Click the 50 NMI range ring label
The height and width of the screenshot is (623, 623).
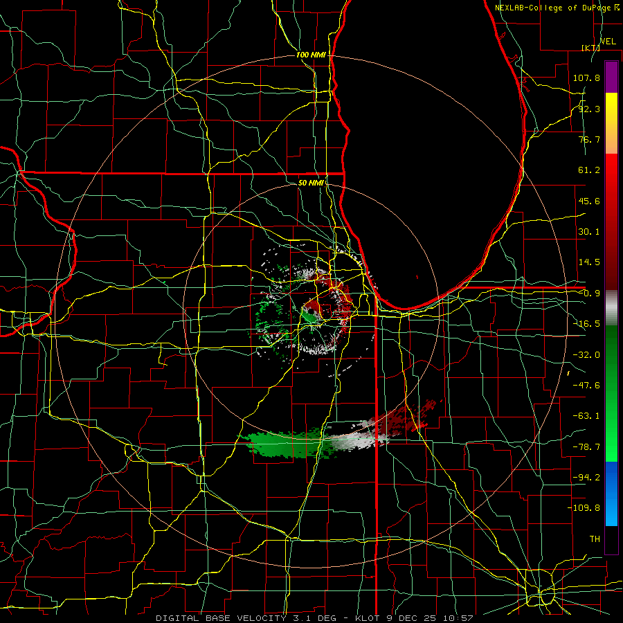pos(311,183)
